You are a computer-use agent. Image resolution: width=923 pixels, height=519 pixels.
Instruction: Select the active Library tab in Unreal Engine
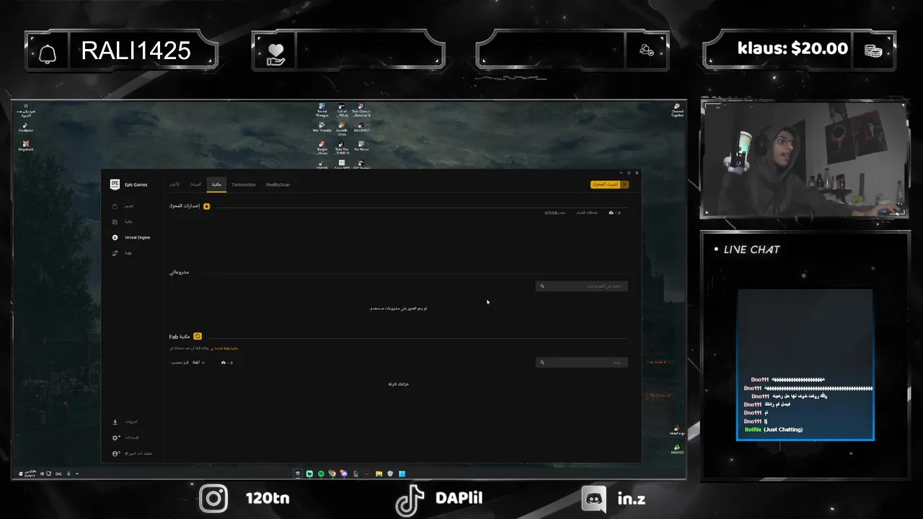(x=216, y=185)
